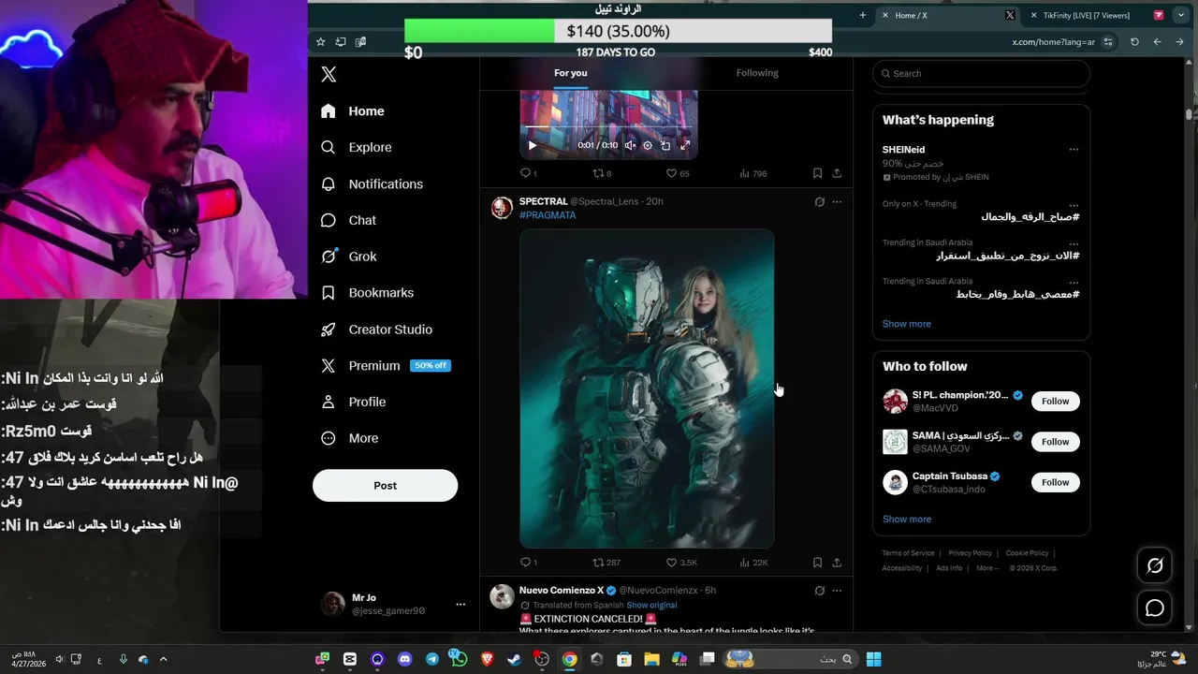This screenshot has width=1198, height=674.
Task: Bookmark the SPECTRAL post
Action: click(817, 563)
